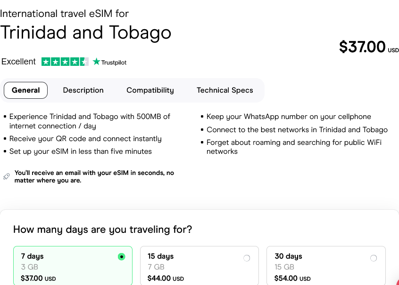Choose the 30 days 15 GB plan card
The height and width of the screenshot is (285, 399).
tap(325, 266)
